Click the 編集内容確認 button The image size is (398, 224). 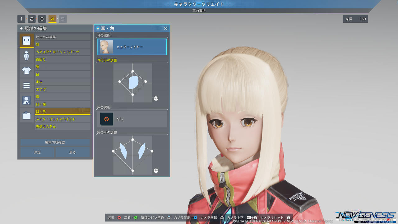click(x=55, y=142)
